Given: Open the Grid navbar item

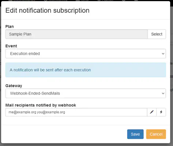Looking at the screenshot, I should tap(82, 0).
